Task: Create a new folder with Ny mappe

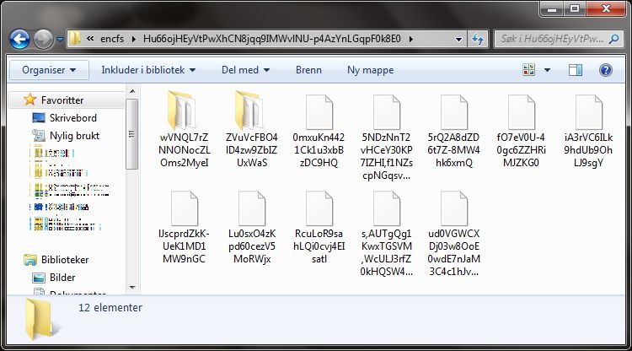Action: click(370, 71)
